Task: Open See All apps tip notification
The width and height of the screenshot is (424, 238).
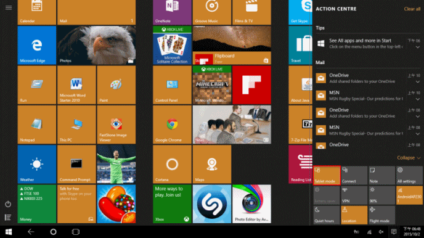Action: [x=368, y=44]
